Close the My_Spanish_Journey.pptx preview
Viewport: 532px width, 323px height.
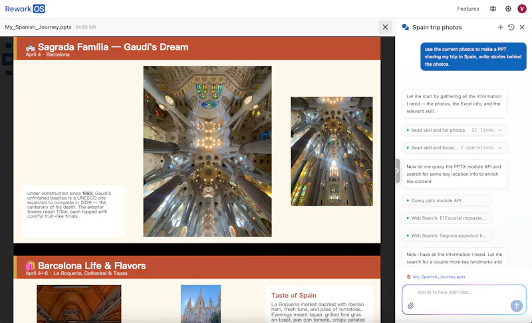(385, 27)
